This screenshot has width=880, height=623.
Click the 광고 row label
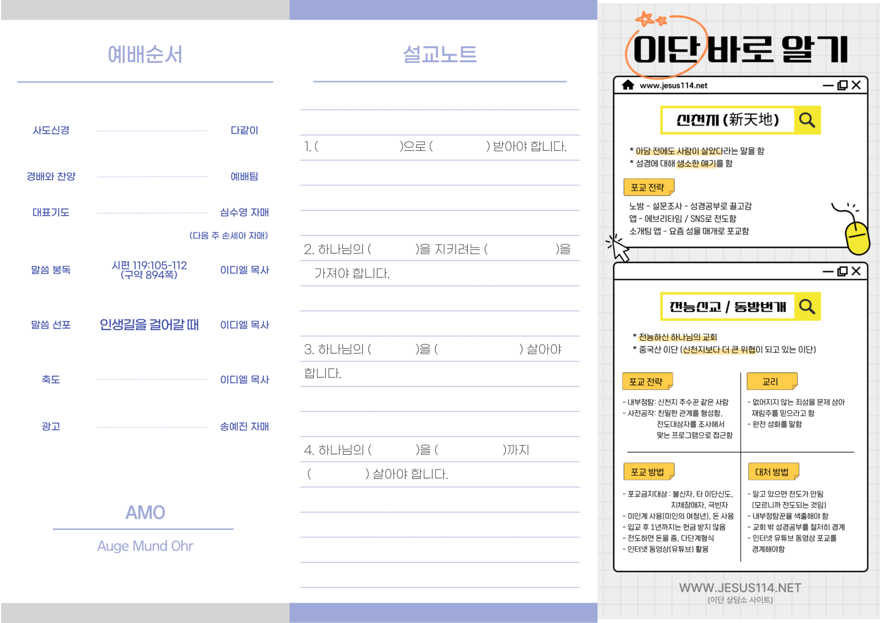point(51,426)
